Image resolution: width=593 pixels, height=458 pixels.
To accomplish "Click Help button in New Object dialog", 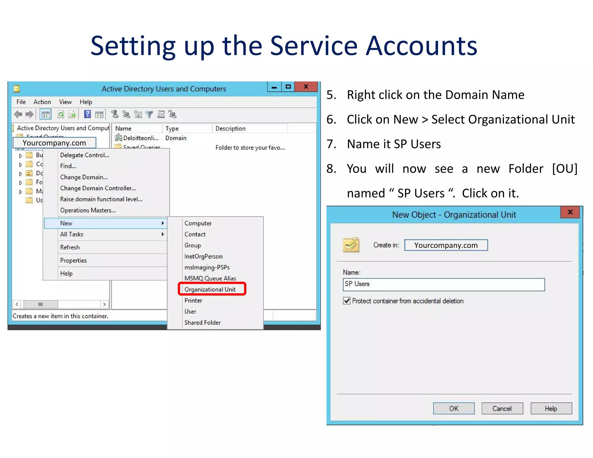I will click(x=551, y=408).
